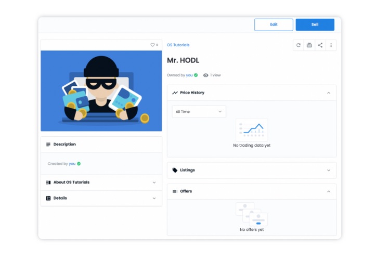Screen dimensions: 390x261
Task: Click the Edit button
Action: pos(274,24)
